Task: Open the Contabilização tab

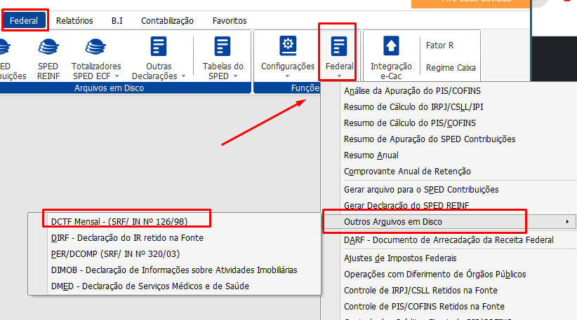Action: point(167,21)
